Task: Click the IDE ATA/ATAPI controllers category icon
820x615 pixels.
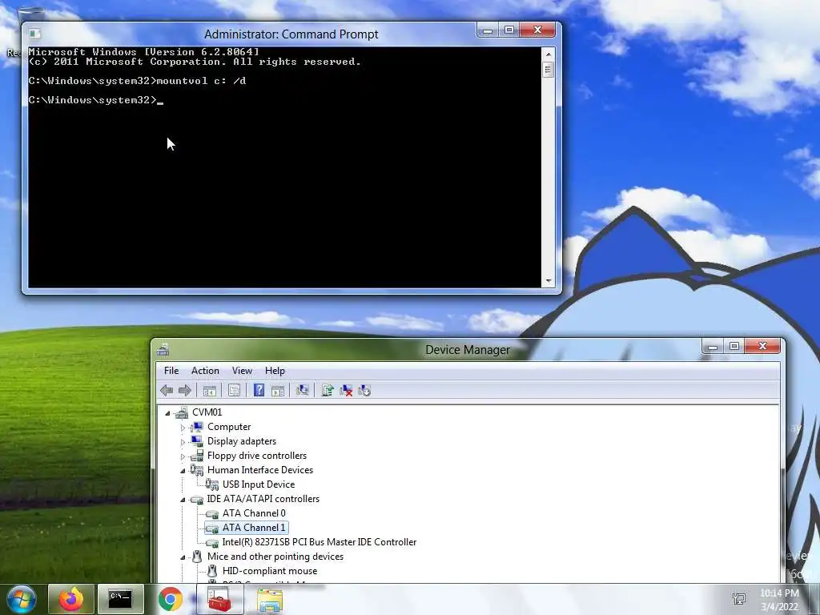Action: coord(197,500)
